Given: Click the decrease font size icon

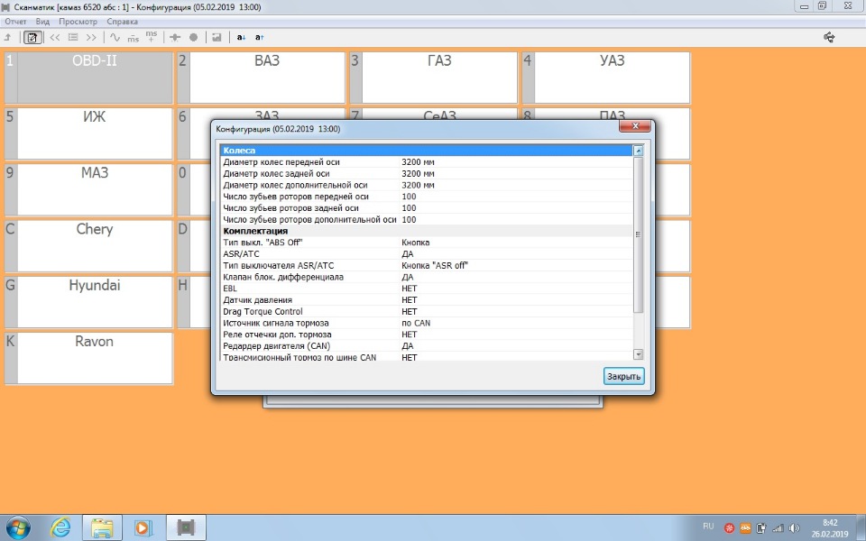Looking at the screenshot, I should point(241,38).
